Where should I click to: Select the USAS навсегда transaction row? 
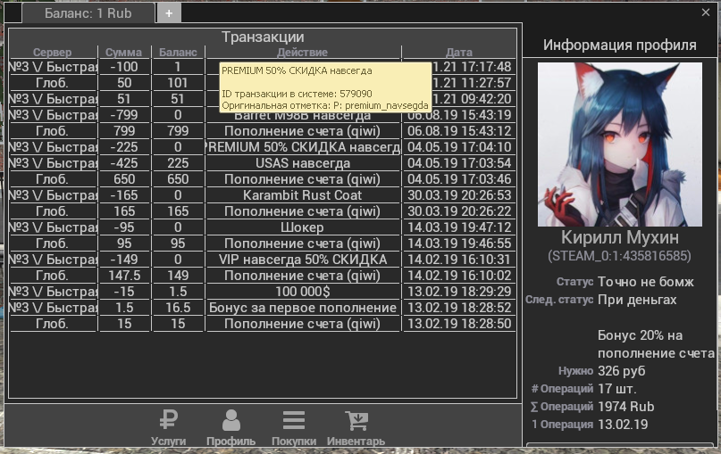302,163
